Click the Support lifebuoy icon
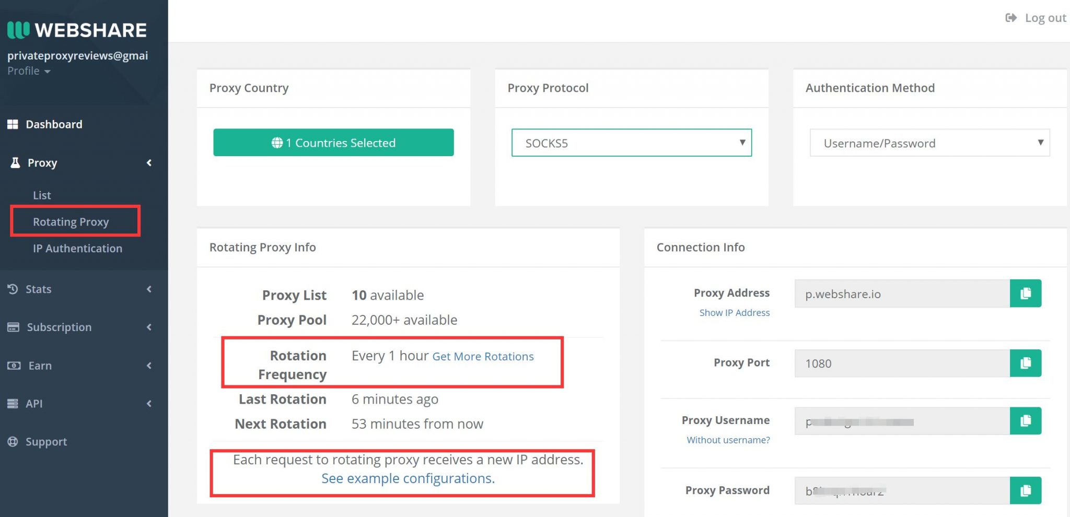The width and height of the screenshot is (1070, 517). (13, 442)
